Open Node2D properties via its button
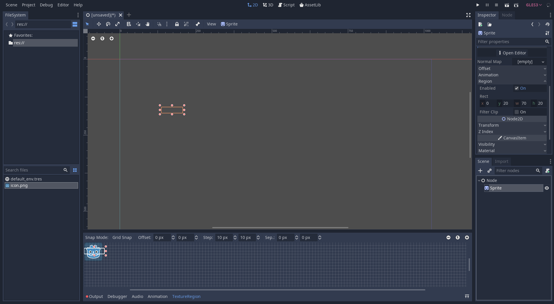Viewport: 554px width, 304px height. pos(512,119)
